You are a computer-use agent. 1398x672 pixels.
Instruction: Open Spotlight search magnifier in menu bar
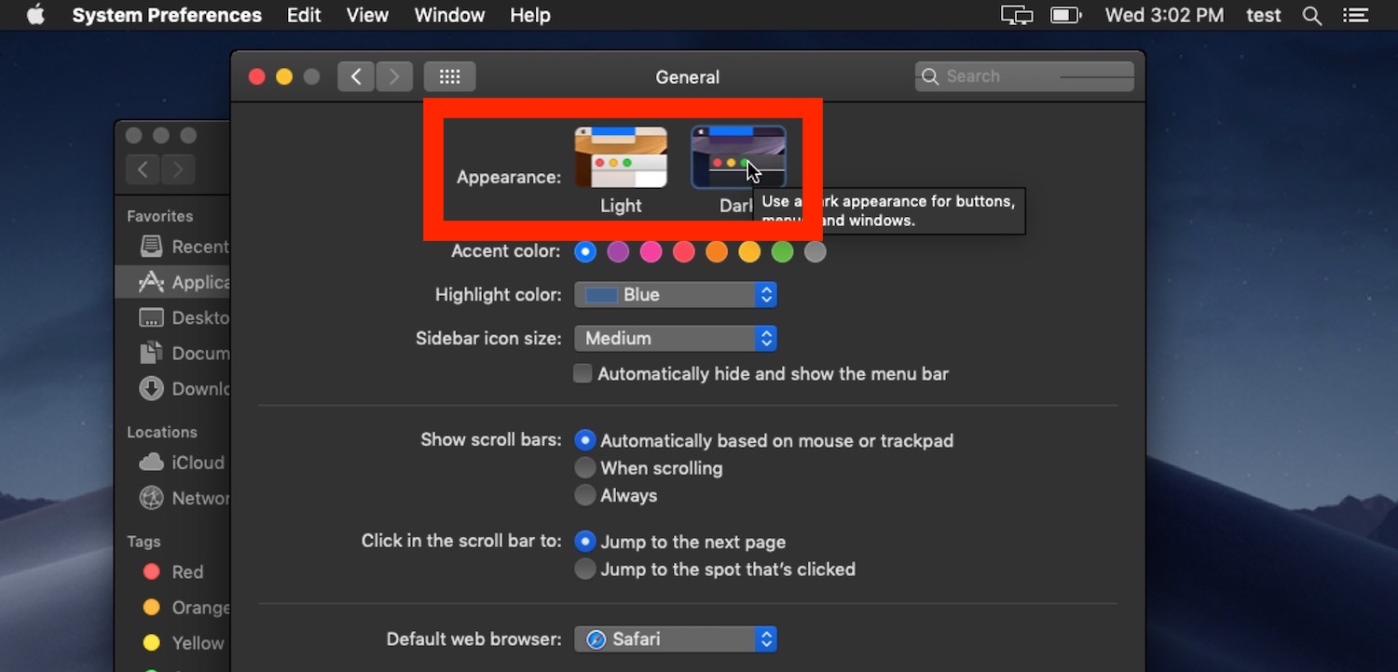tap(1312, 16)
